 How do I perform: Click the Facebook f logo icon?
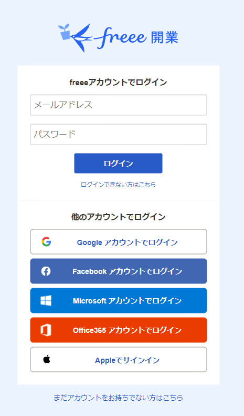pos(46,271)
